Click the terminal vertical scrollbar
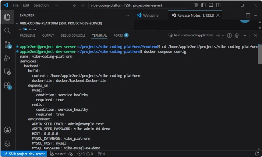Image resolution: width=262 pixels, height=157 pixels. click(260, 54)
